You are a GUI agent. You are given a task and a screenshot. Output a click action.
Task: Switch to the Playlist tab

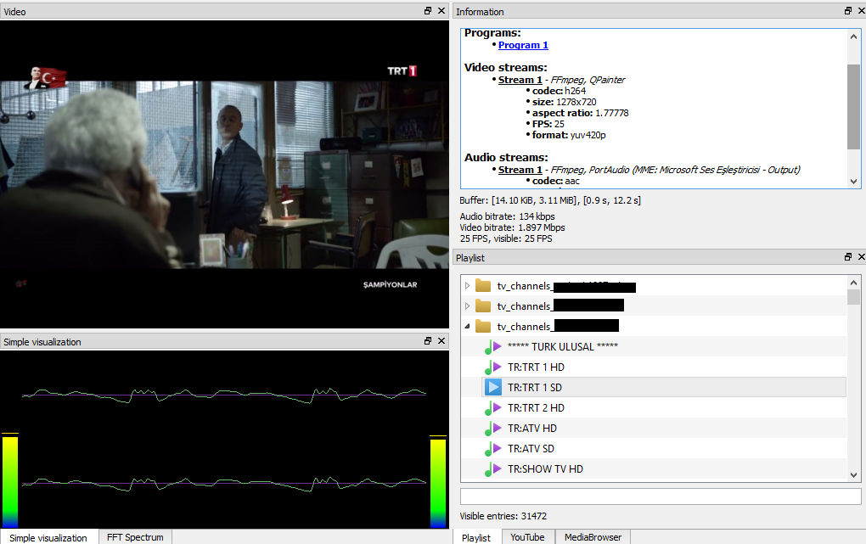tap(476, 537)
